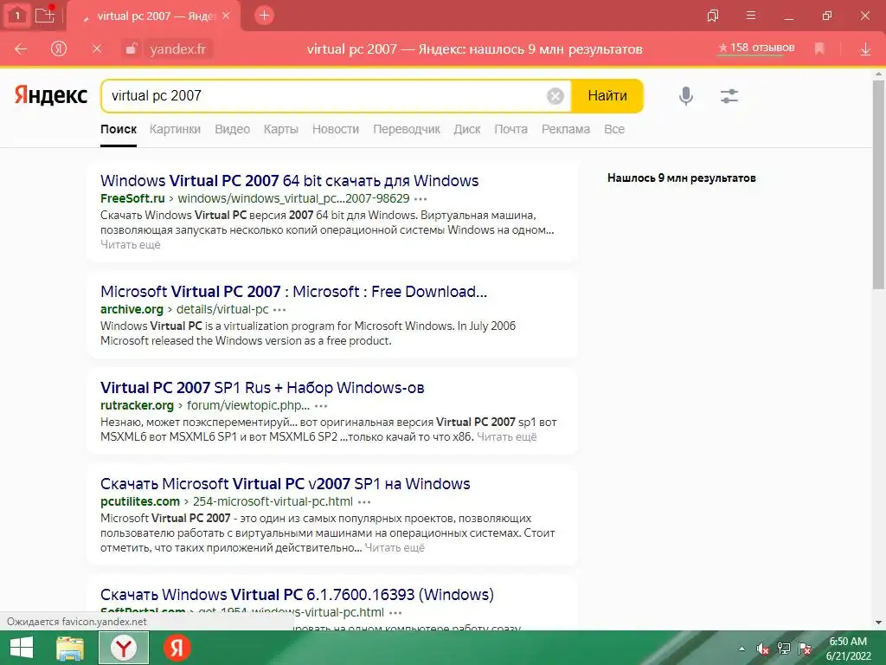Viewport: 886px width, 665px height.
Task: Expand the Все services menu
Action: coord(614,129)
